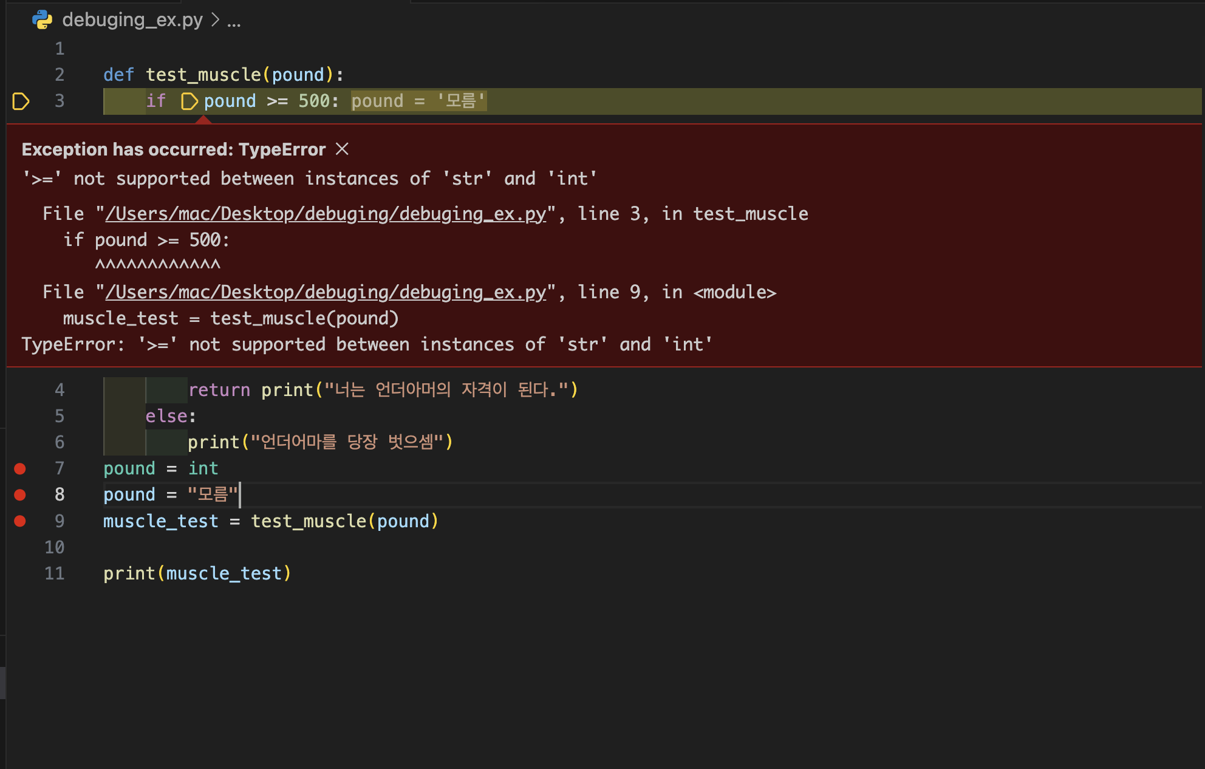Click line number 2 in gutter
The height and width of the screenshot is (769, 1205).
click(x=60, y=75)
